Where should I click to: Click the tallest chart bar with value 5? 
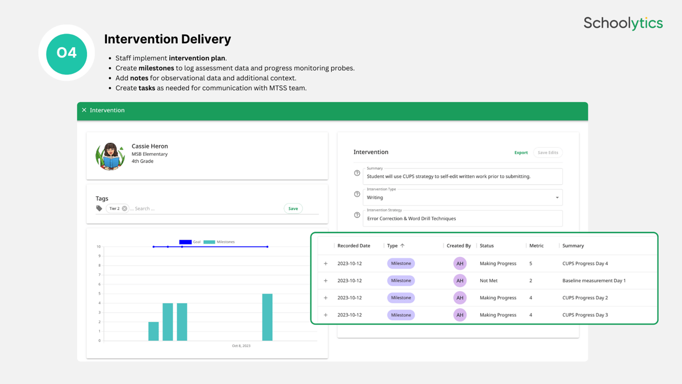pyautogui.click(x=267, y=317)
